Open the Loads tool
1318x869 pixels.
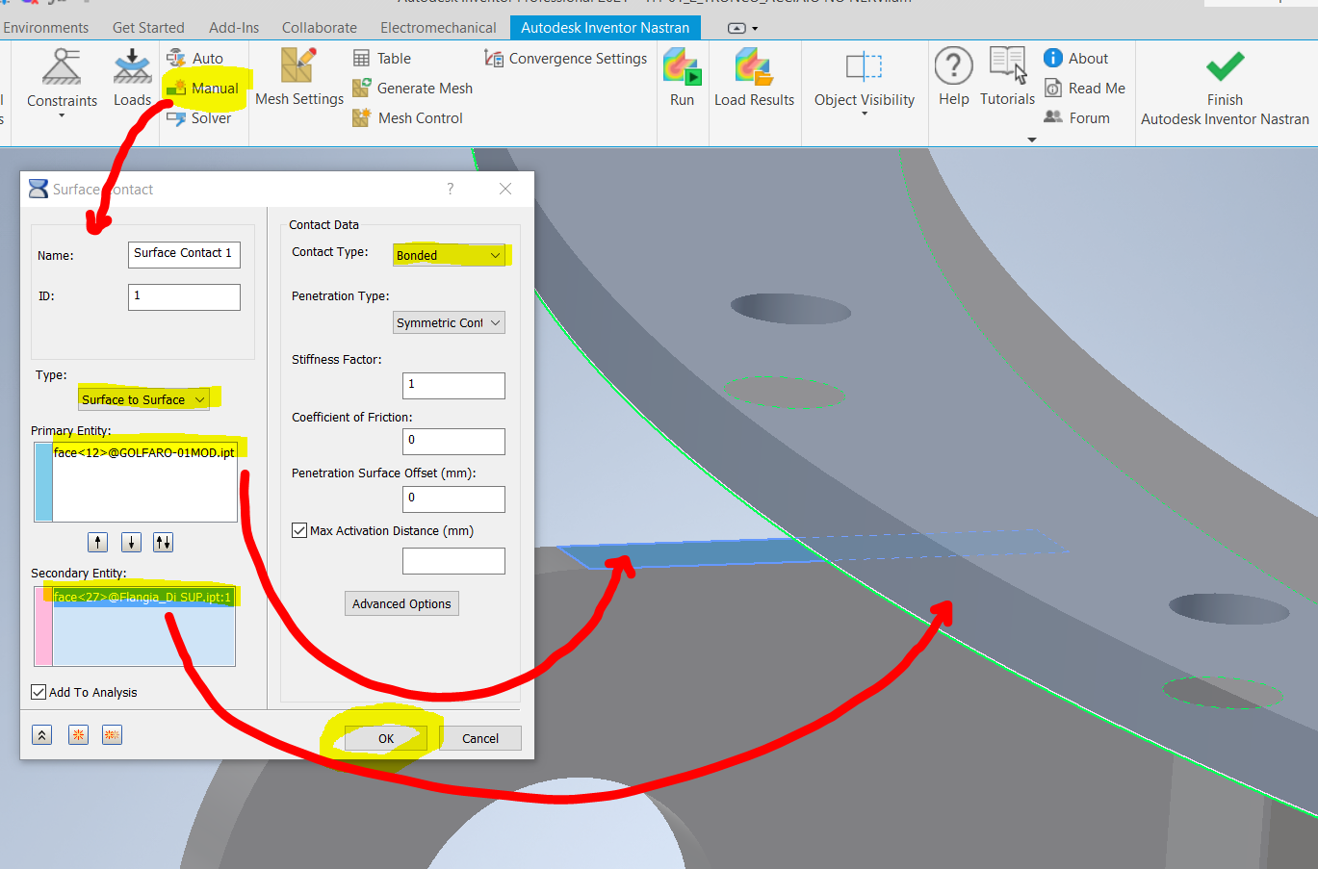point(132,79)
